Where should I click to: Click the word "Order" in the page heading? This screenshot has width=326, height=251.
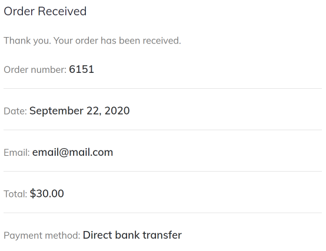(19, 11)
